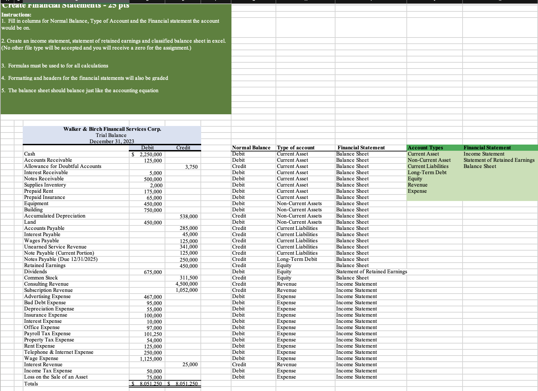Select the 8,051,250 debit total cell
Image resolution: width=538 pixels, height=391 pixels.
(148, 383)
